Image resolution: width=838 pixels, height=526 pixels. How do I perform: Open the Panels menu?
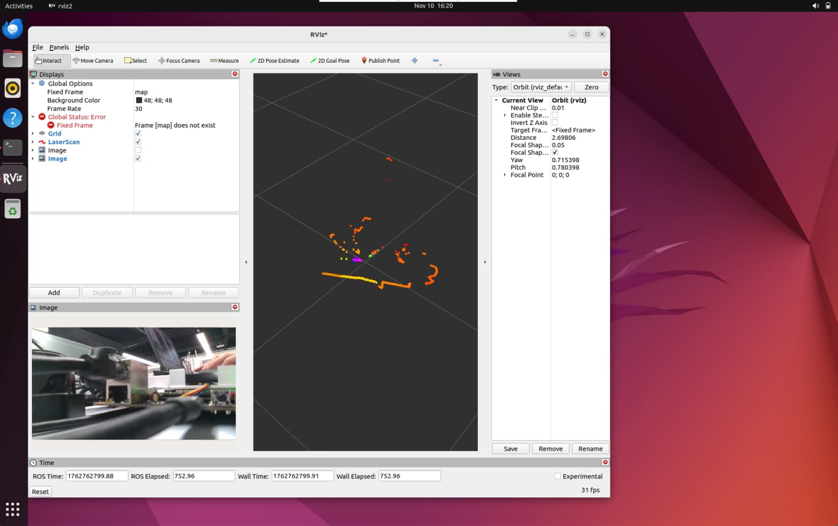(59, 48)
